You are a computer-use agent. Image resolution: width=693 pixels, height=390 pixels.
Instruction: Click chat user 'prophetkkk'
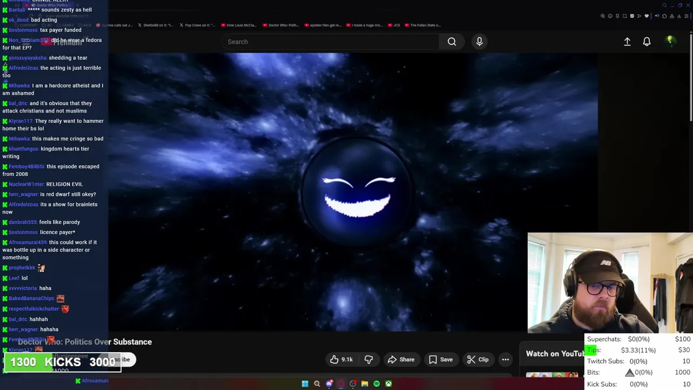(x=22, y=268)
